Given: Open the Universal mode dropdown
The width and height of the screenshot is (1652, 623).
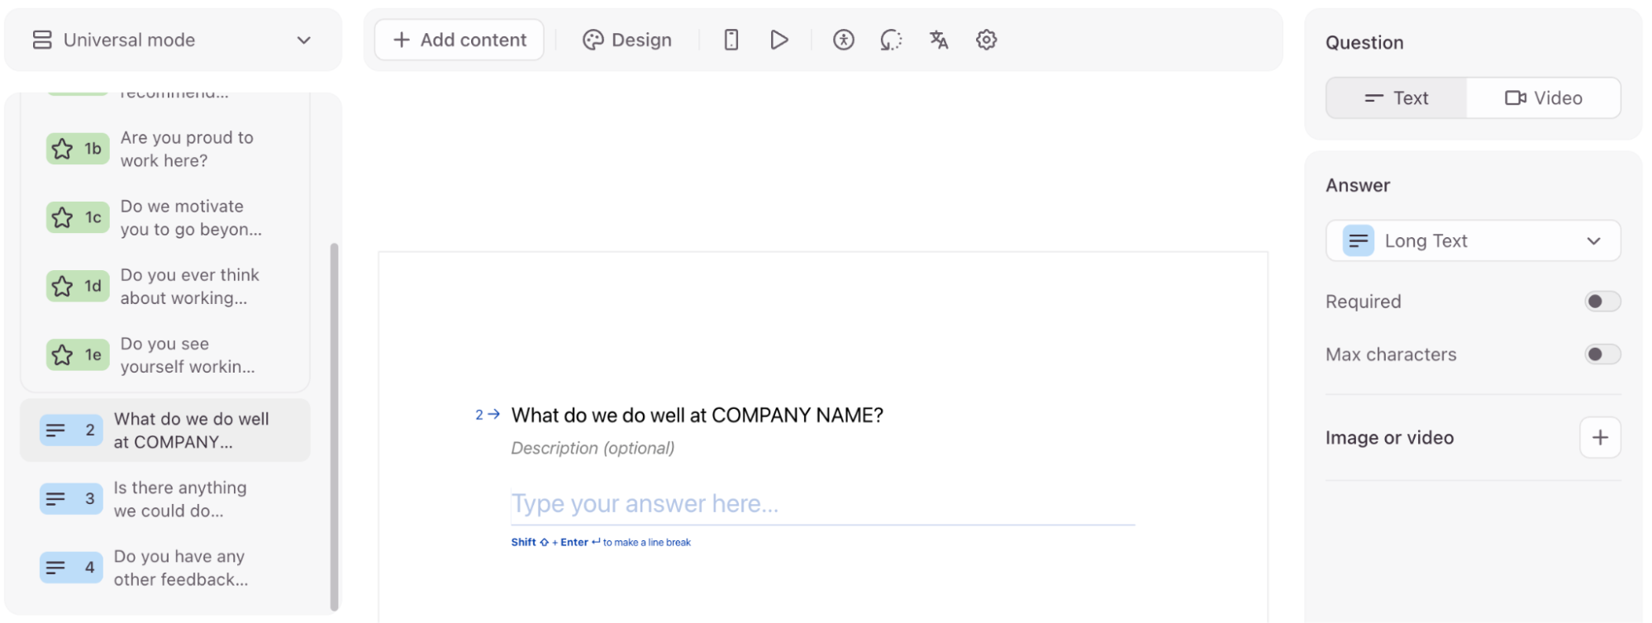Looking at the screenshot, I should [173, 40].
